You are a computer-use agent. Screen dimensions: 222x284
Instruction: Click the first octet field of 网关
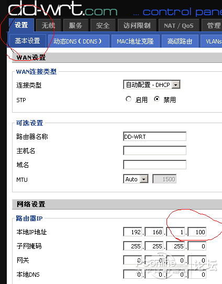[x=132, y=260]
